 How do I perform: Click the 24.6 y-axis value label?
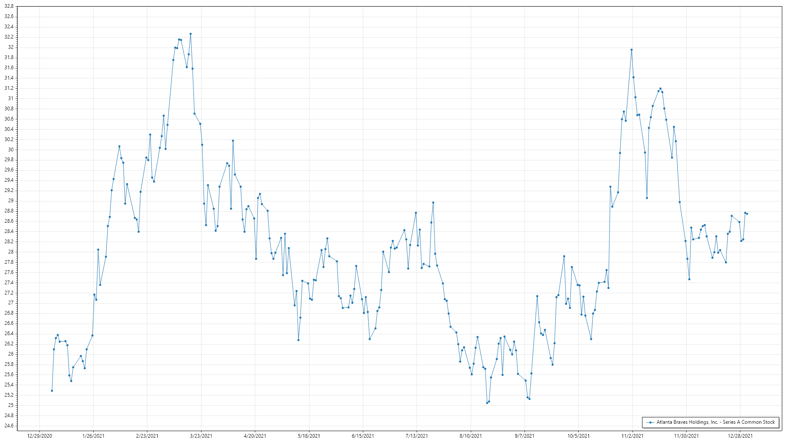click(9, 425)
